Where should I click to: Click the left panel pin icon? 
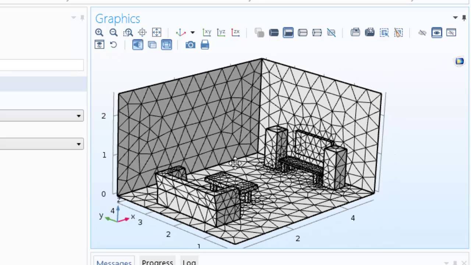pyautogui.click(x=82, y=17)
